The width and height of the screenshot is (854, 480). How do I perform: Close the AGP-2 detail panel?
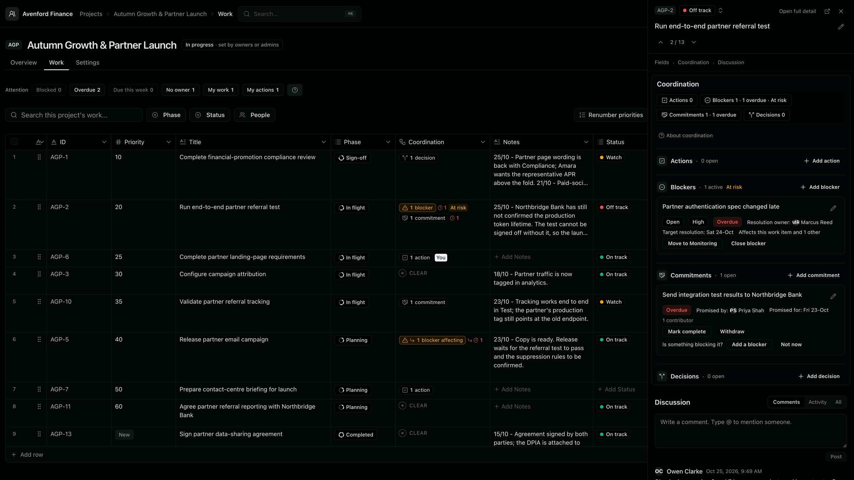[841, 11]
